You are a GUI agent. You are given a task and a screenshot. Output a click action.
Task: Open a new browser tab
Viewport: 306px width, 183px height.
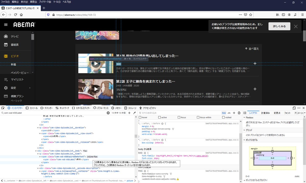44,8
